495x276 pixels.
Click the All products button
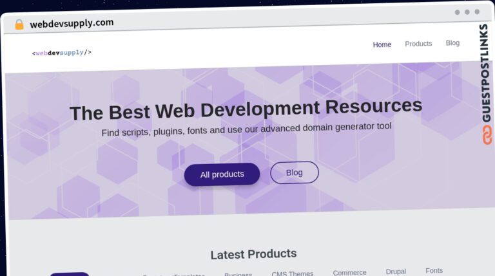tap(222, 174)
